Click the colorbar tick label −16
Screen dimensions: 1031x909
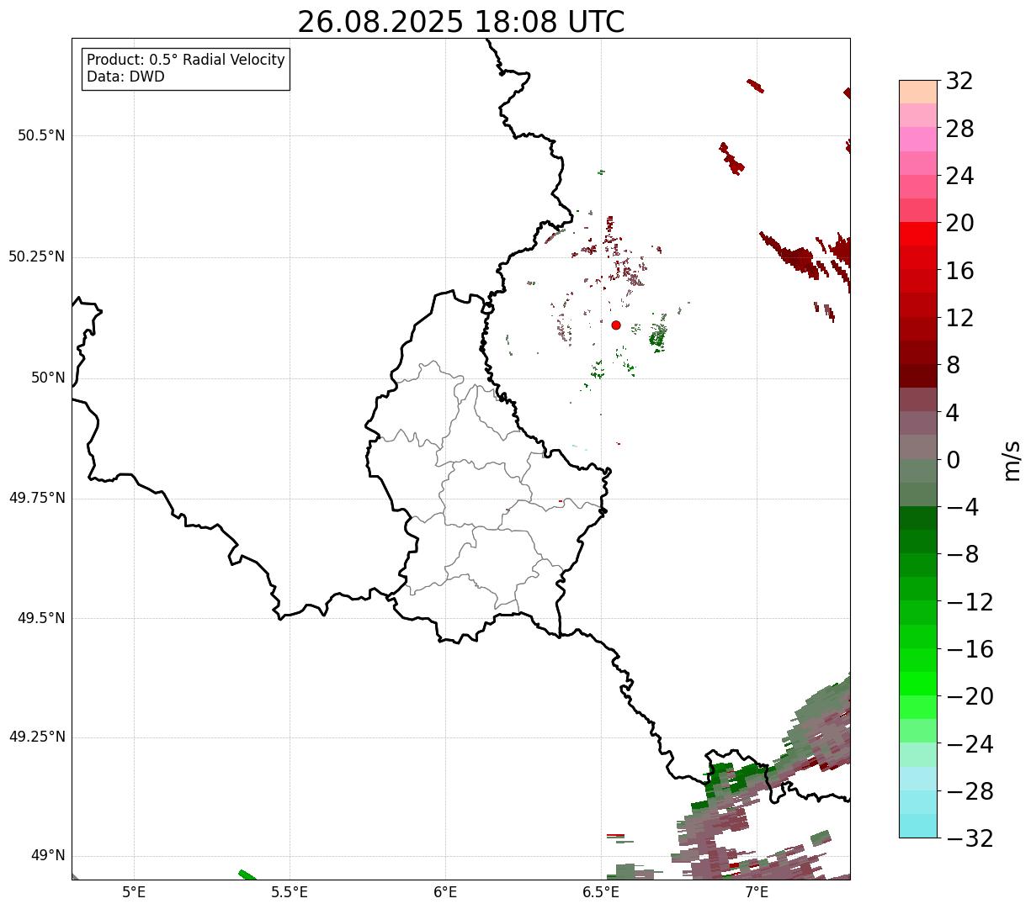pos(970,650)
